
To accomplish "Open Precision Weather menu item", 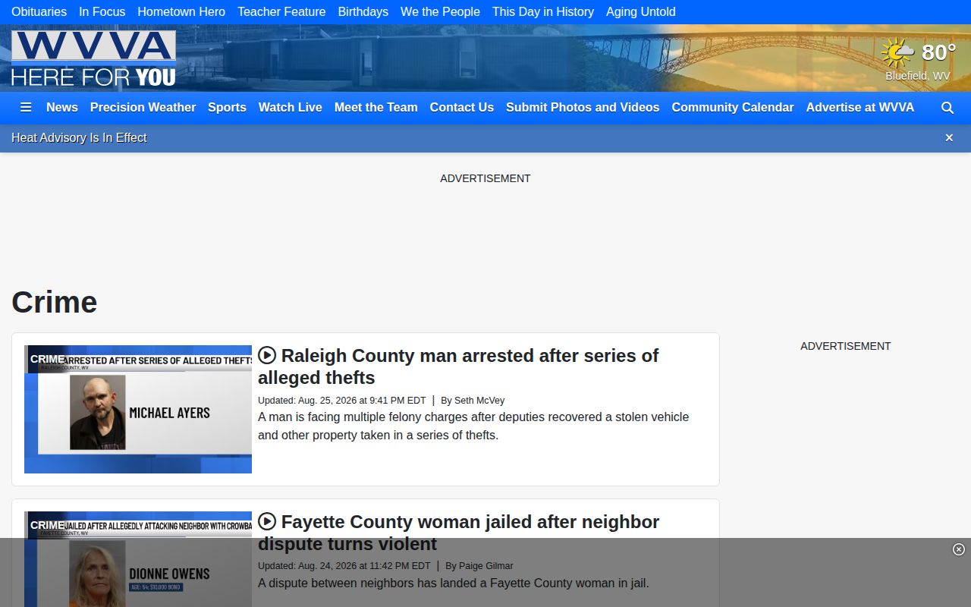I will point(143,108).
